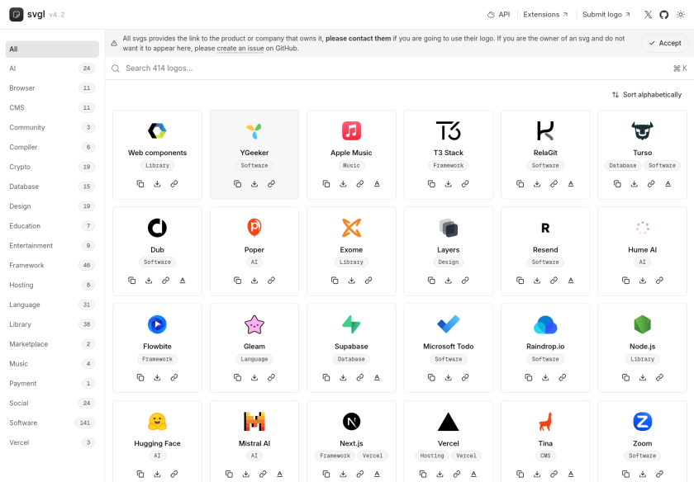Copy the Web components SVG
Viewport: 694px width, 482px height.
(x=140, y=184)
